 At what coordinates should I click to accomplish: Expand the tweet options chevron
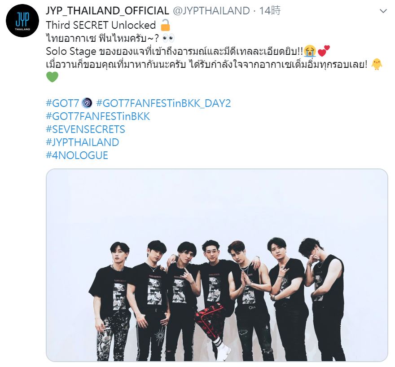[383, 11]
